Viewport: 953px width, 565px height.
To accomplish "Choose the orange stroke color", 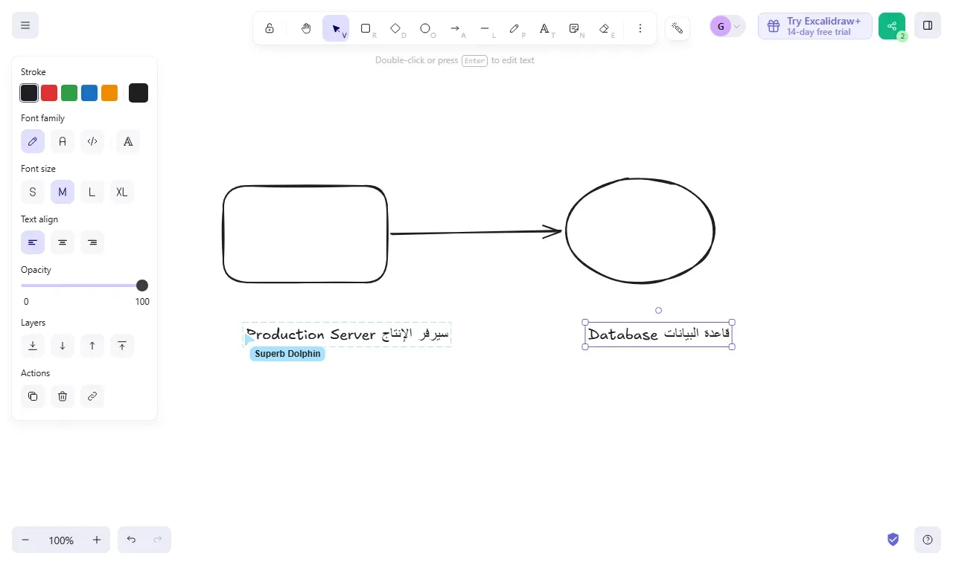I will coord(109,93).
